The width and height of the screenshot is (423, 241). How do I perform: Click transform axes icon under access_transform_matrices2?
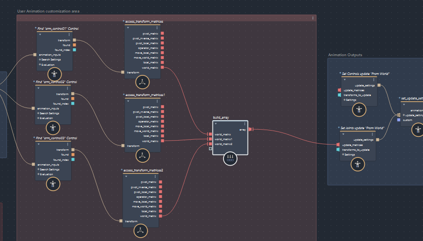[x=140, y=231]
